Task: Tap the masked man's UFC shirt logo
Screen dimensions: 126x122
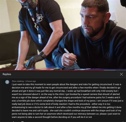Action: click(40, 18)
